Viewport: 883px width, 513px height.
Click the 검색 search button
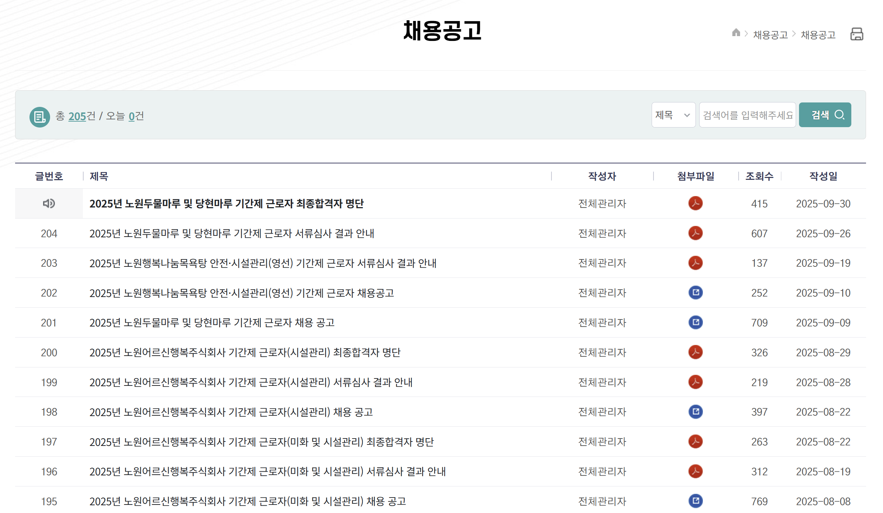(824, 115)
